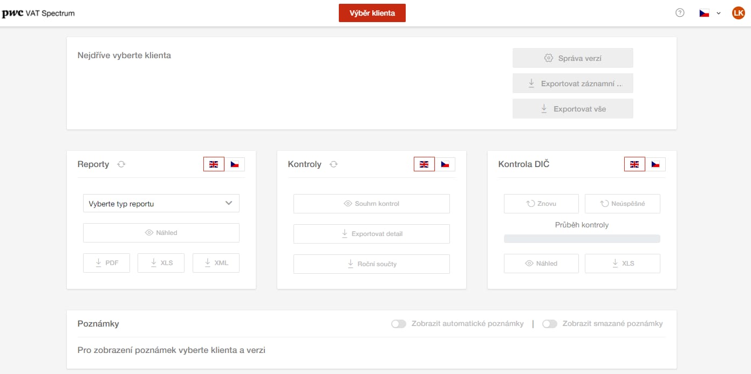Expand the language selector in header
This screenshot has width=751, height=374.
pyautogui.click(x=710, y=13)
